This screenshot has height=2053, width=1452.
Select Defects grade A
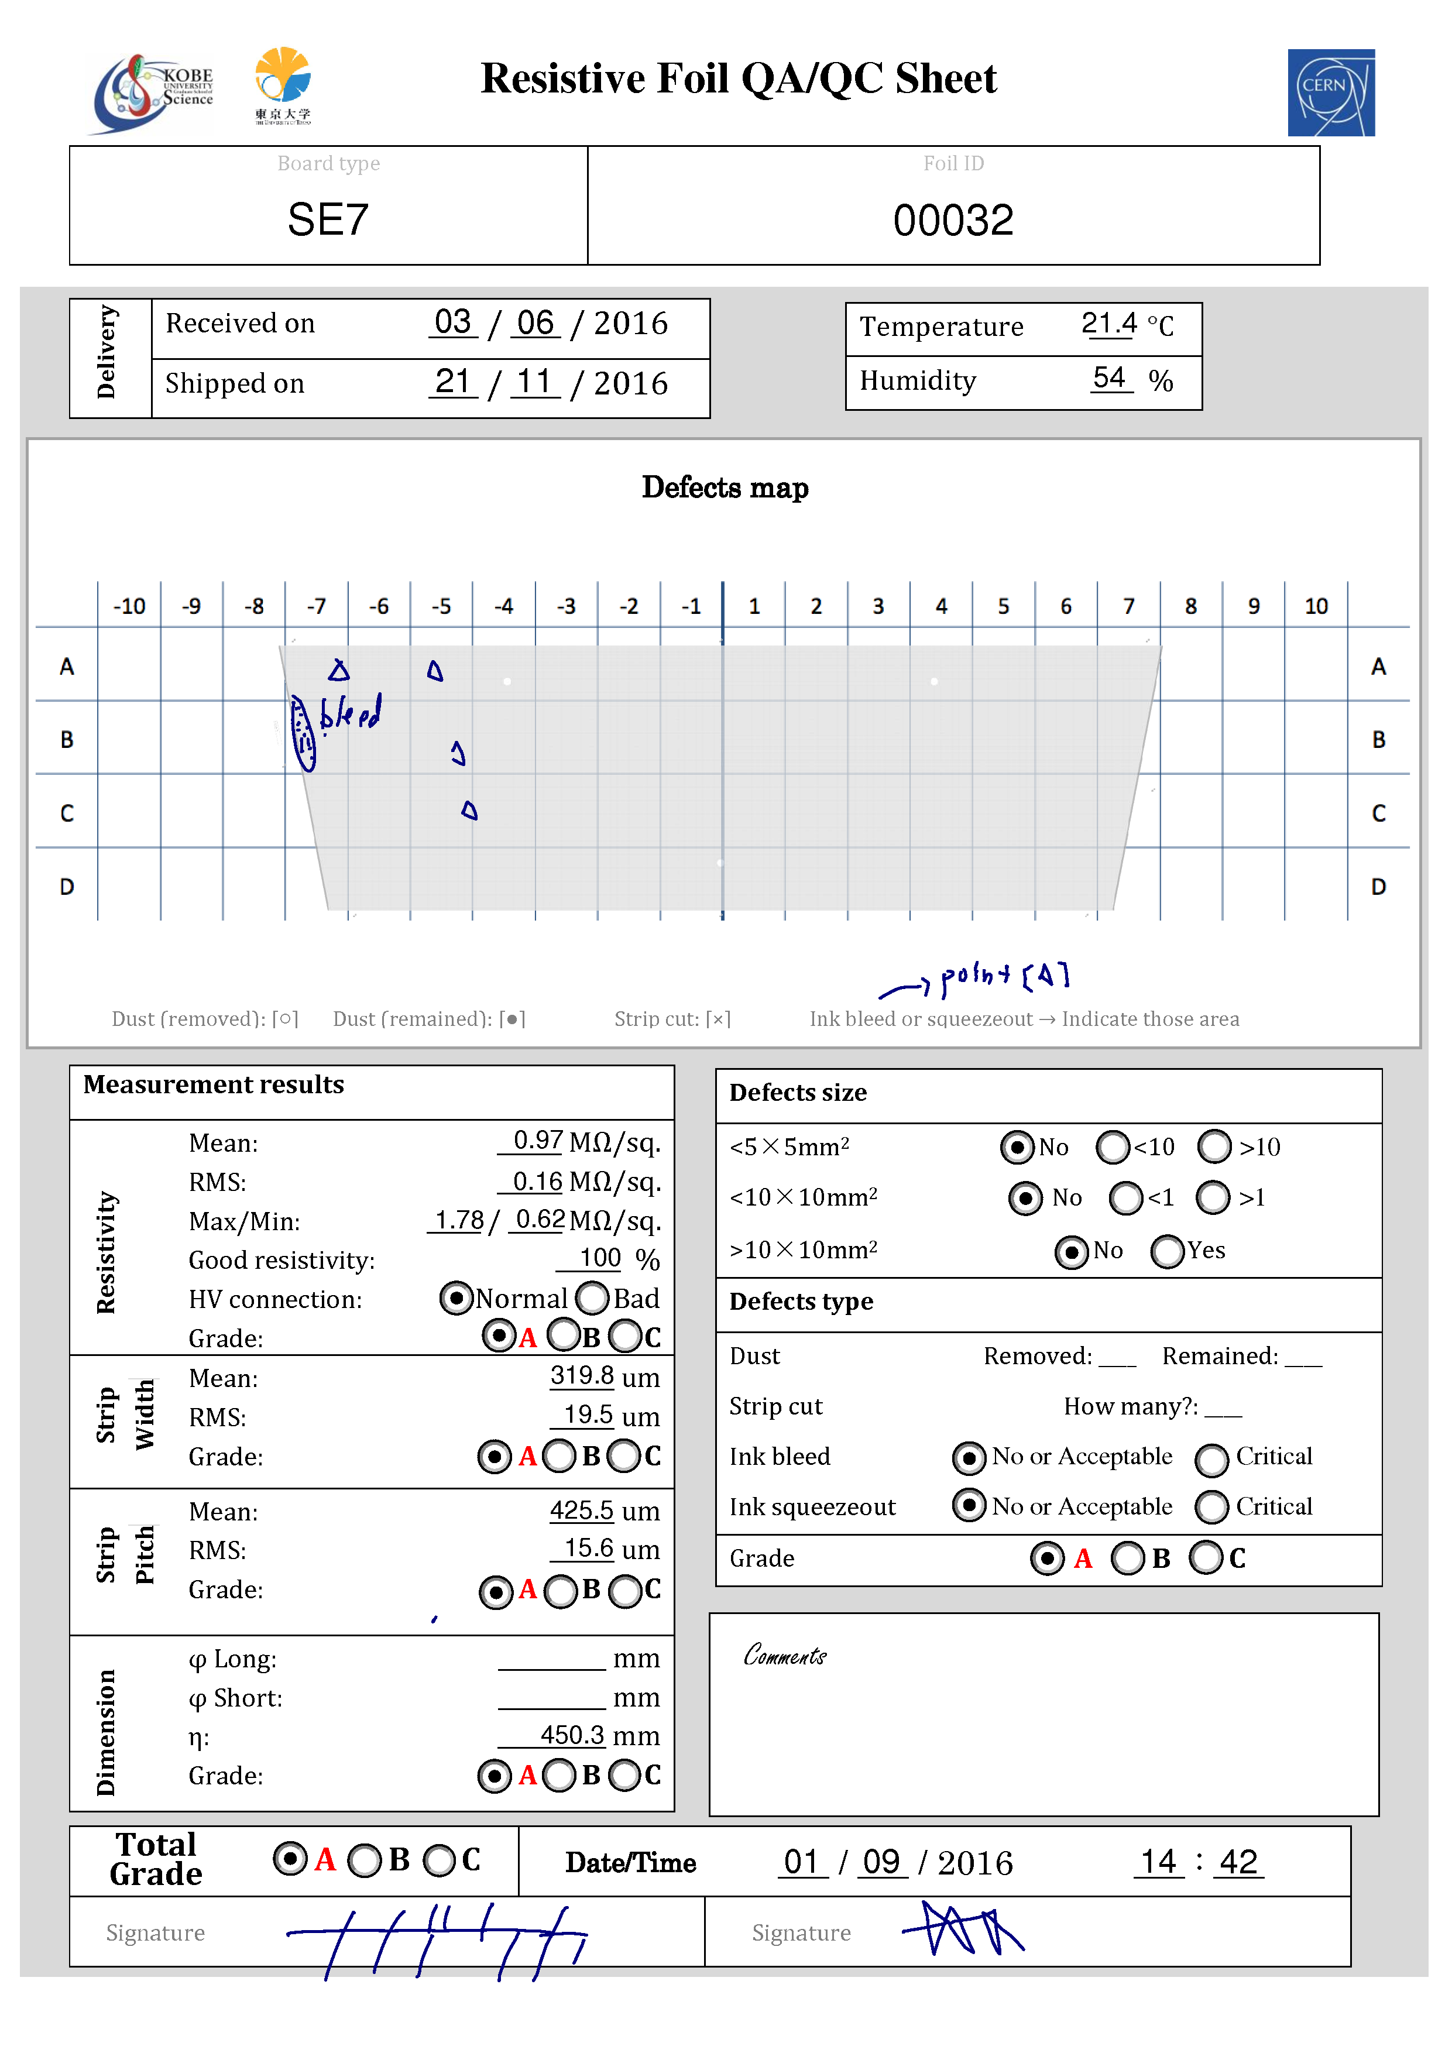coord(1047,1558)
